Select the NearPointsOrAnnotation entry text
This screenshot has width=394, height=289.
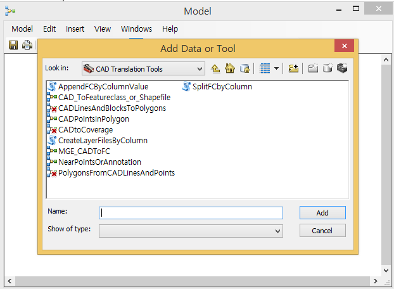pyautogui.click(x=99, y=162)
